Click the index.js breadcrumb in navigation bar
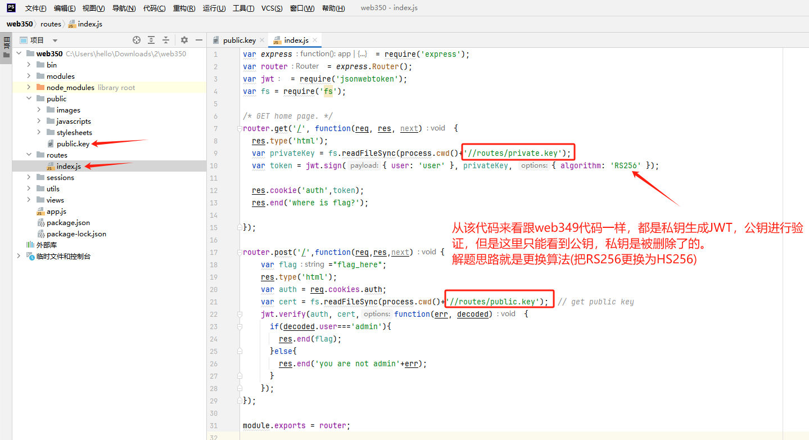 coord(85,24)
